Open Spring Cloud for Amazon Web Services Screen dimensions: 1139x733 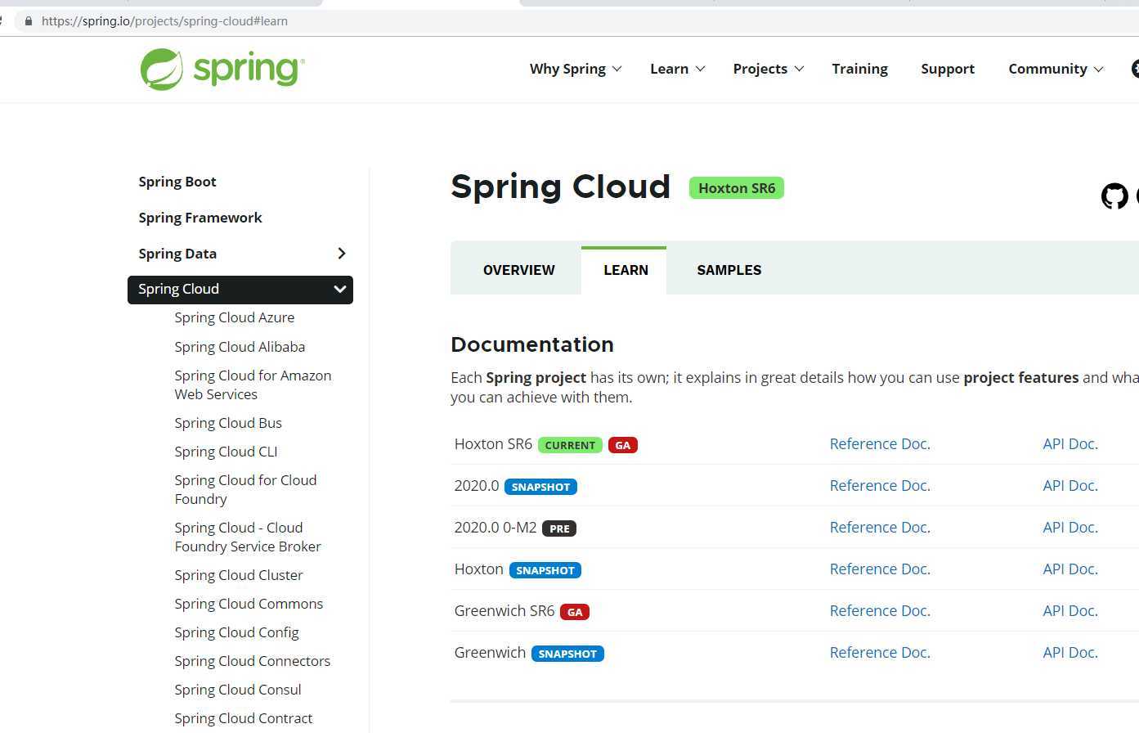[253, 384]
